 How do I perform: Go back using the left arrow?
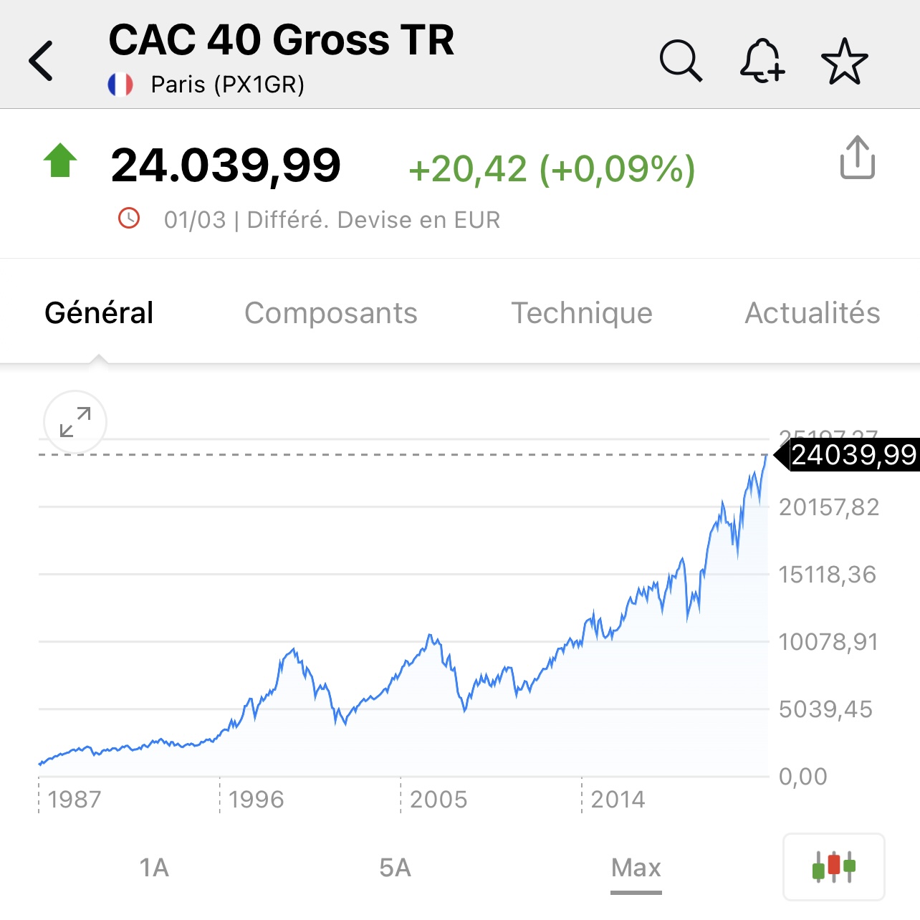tap(41, 61)
